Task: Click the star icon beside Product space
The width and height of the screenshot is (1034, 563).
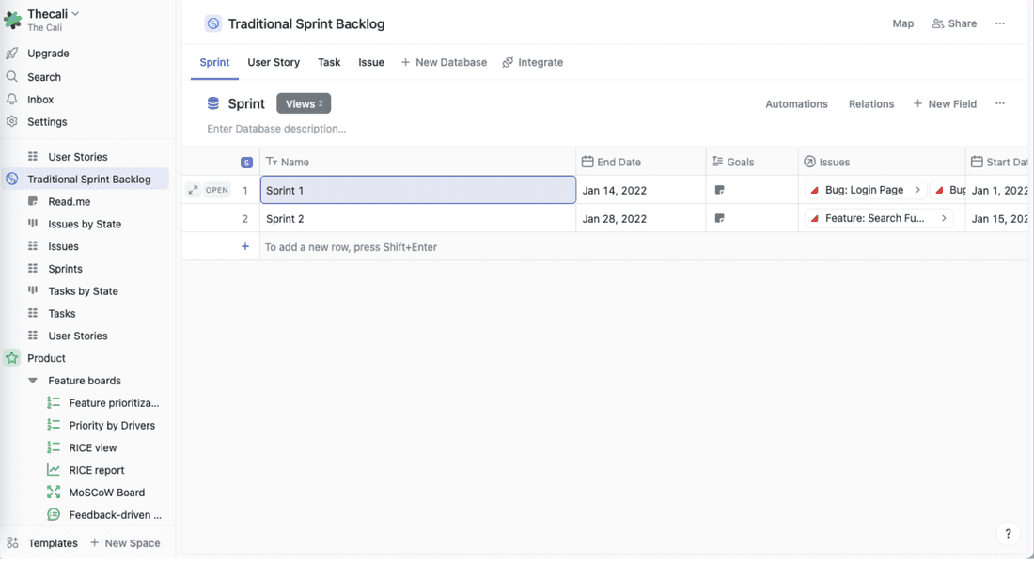Action: pos(13,358)
